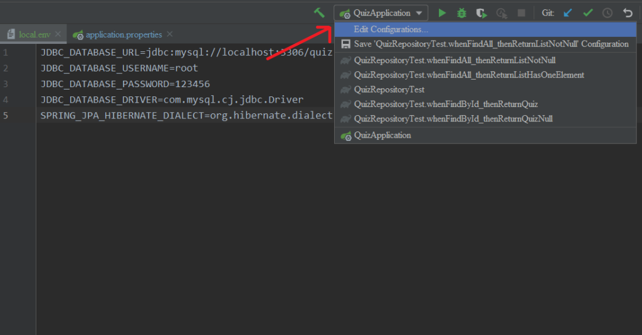Choose QuizApplication at the list bottom
Viewport: 642px width, 335px height.
(382, 135)
